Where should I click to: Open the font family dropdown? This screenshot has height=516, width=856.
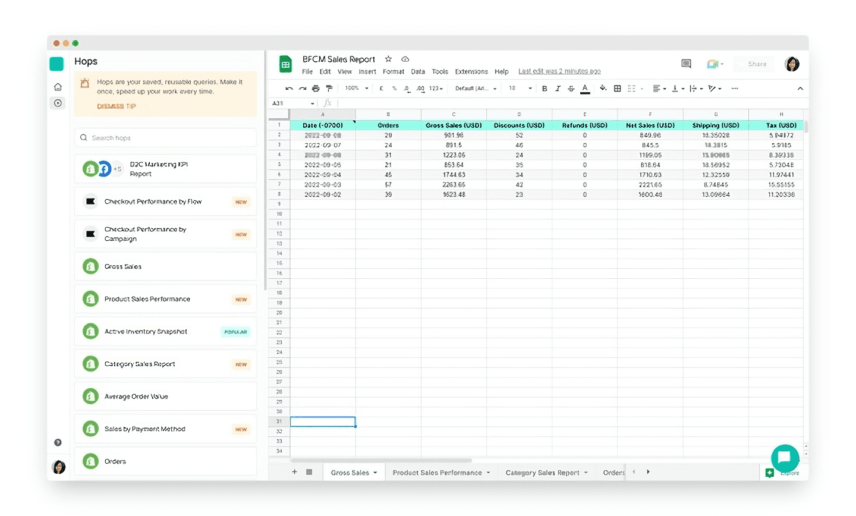(x=476, y=89)
